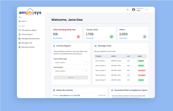Click the 2,650 offers count
173x111 pixels.
coord(123,34)
